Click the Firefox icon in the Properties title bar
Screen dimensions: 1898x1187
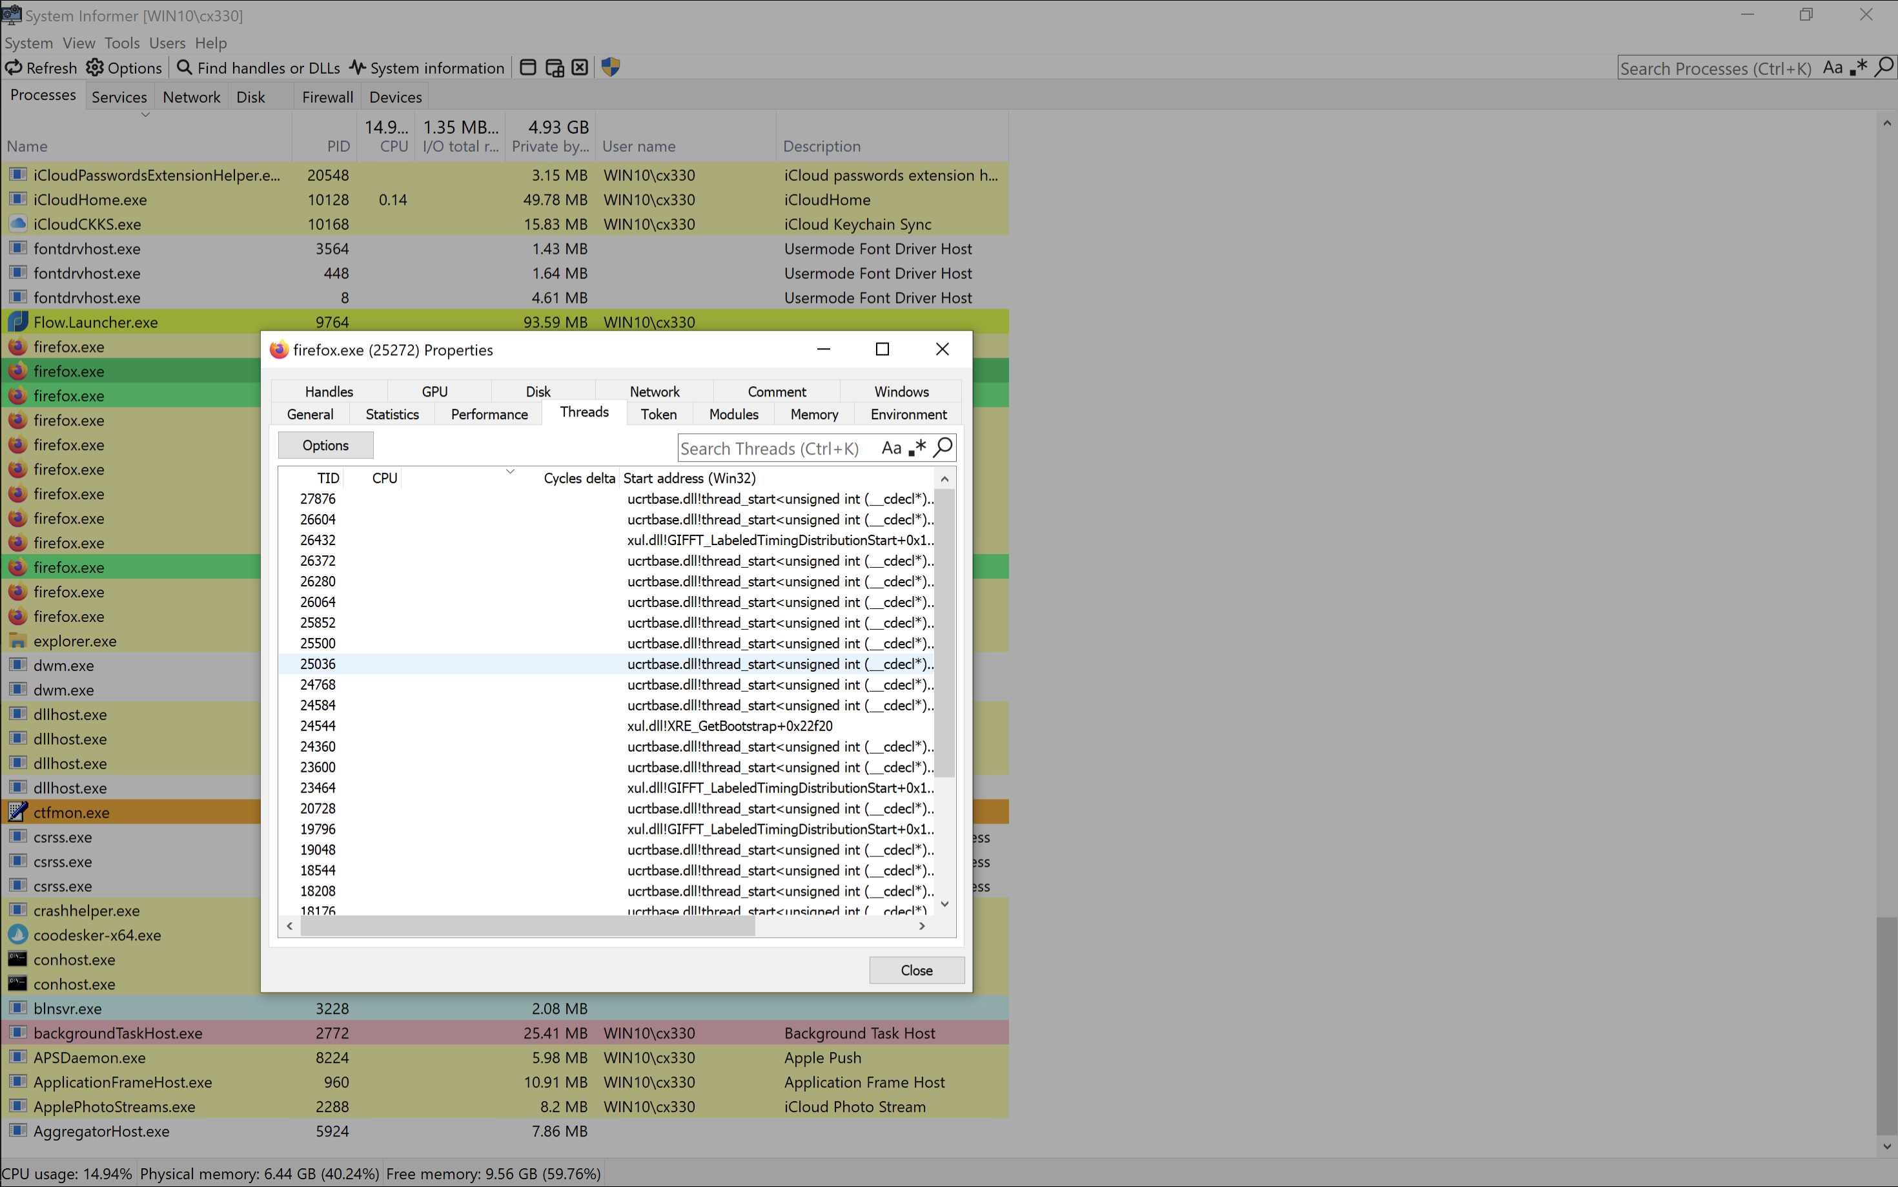coord(278,349)
